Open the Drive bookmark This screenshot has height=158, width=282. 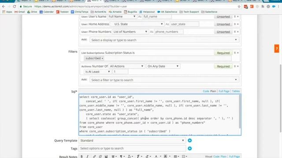pyautogui.click(x=32, y=12)
